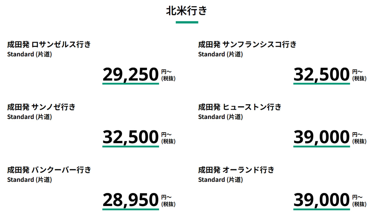
Task: Click Standard (片道) label under オーランド行き
Action: click(x=220, y=179)
